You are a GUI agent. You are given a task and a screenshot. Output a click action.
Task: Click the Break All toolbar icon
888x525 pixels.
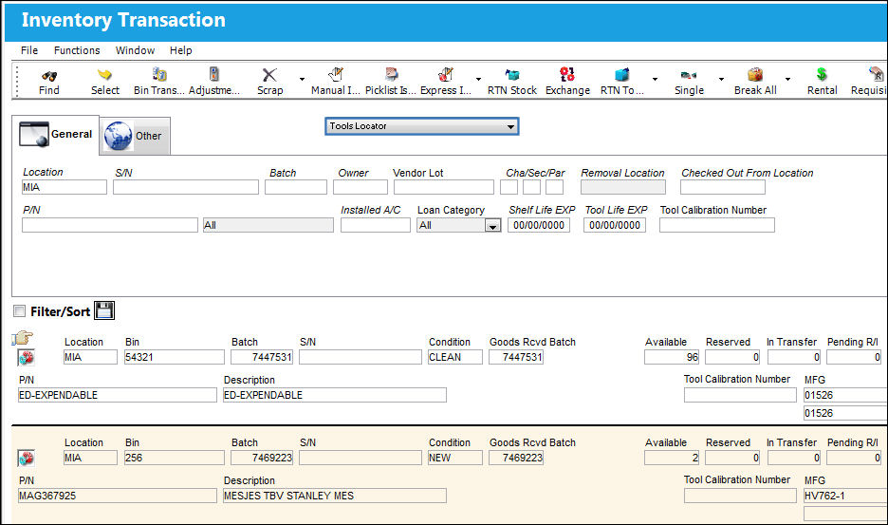pos(755,74)
